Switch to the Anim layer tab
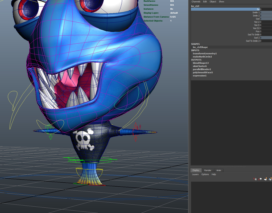 219,170
